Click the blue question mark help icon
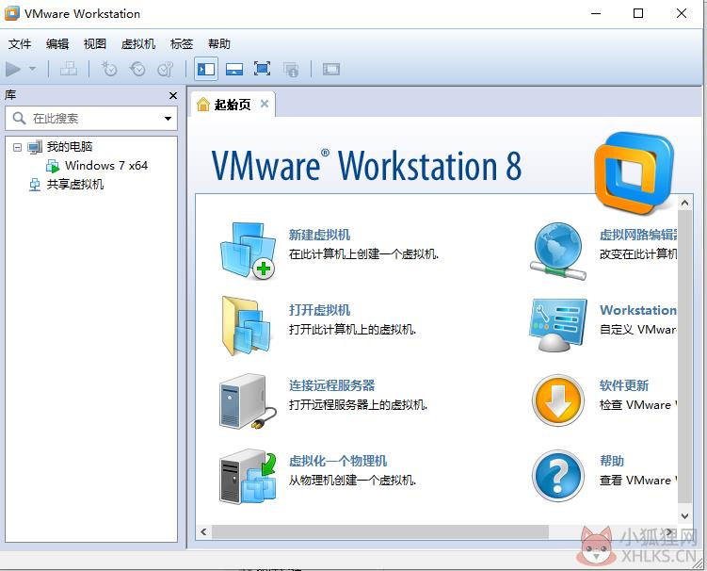 coord(558,476)
